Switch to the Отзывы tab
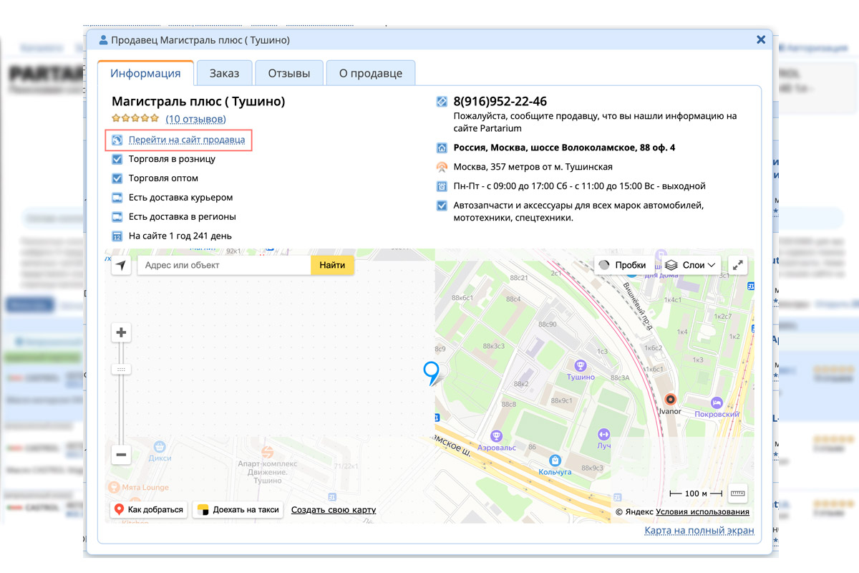The height and width of the screenshot is (573, 859). (288, 73)
